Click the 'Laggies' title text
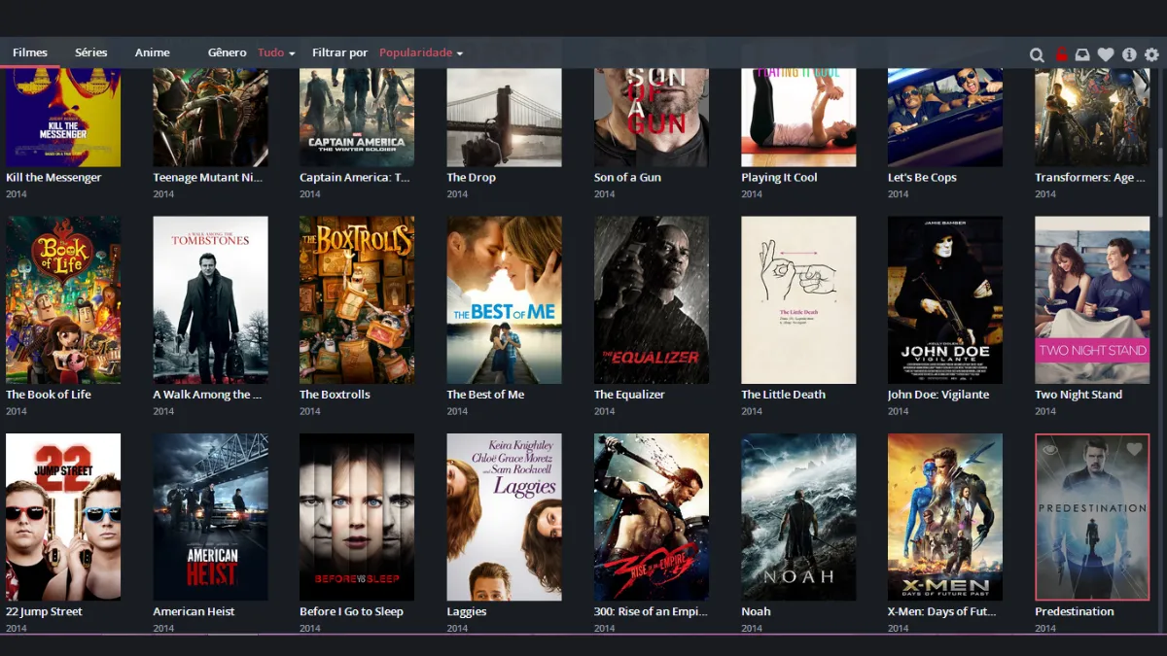Image resolution: width=1167 pixels, height=656 pixels. coord(467,611)
